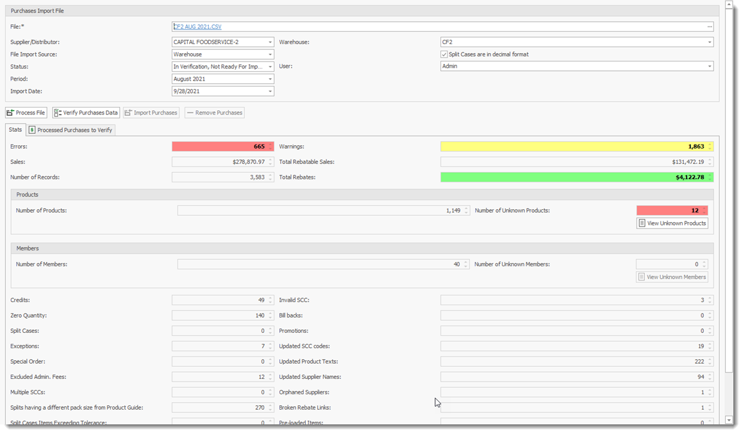
Task: Switch to the Stats tab
Action: point(15,129)
